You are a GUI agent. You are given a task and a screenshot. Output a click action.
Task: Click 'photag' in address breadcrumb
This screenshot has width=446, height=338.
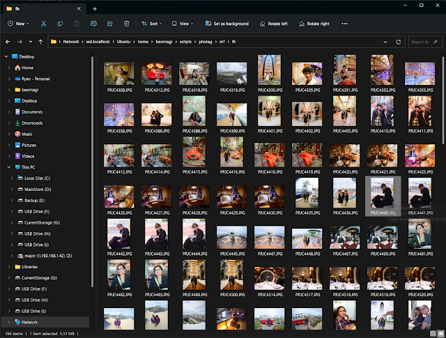[x=206, y=42]
